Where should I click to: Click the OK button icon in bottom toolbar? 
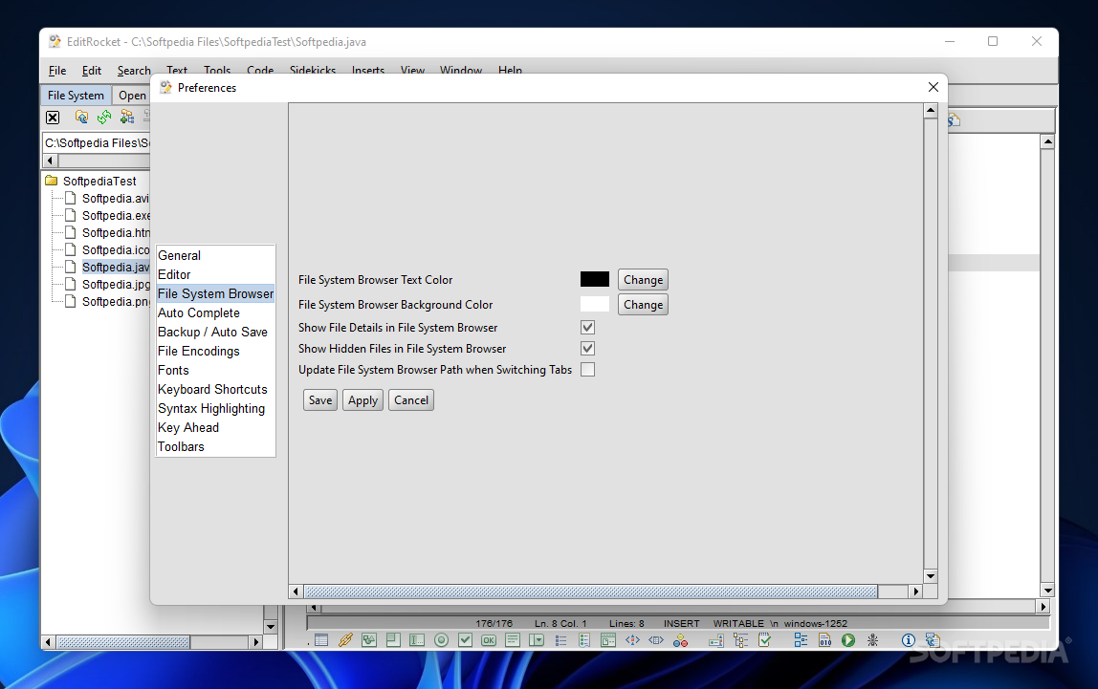pos(489,640)
